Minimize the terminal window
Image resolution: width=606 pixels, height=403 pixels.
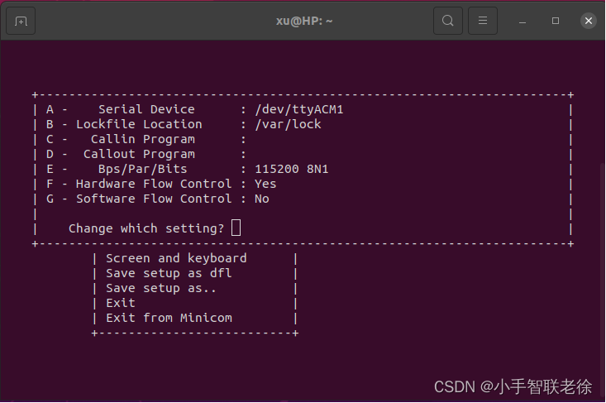coord(522,21)
